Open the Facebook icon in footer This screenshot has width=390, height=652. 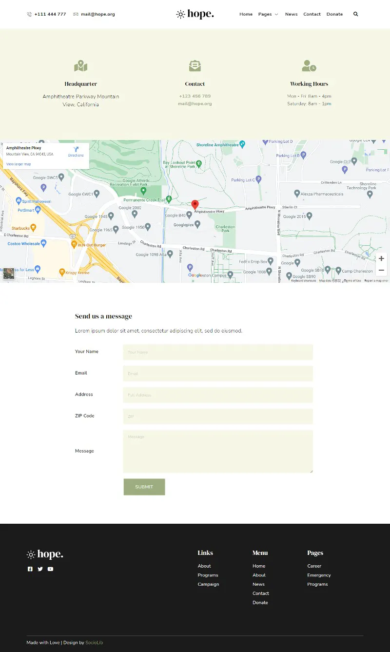(30, 569)
